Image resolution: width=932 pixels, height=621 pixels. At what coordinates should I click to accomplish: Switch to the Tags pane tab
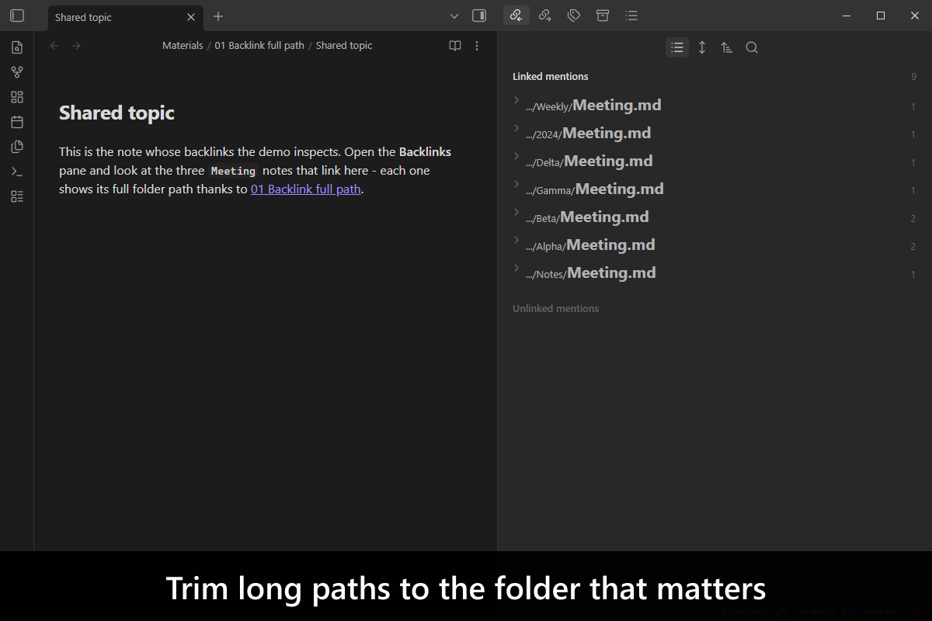[x=574, y=15]
